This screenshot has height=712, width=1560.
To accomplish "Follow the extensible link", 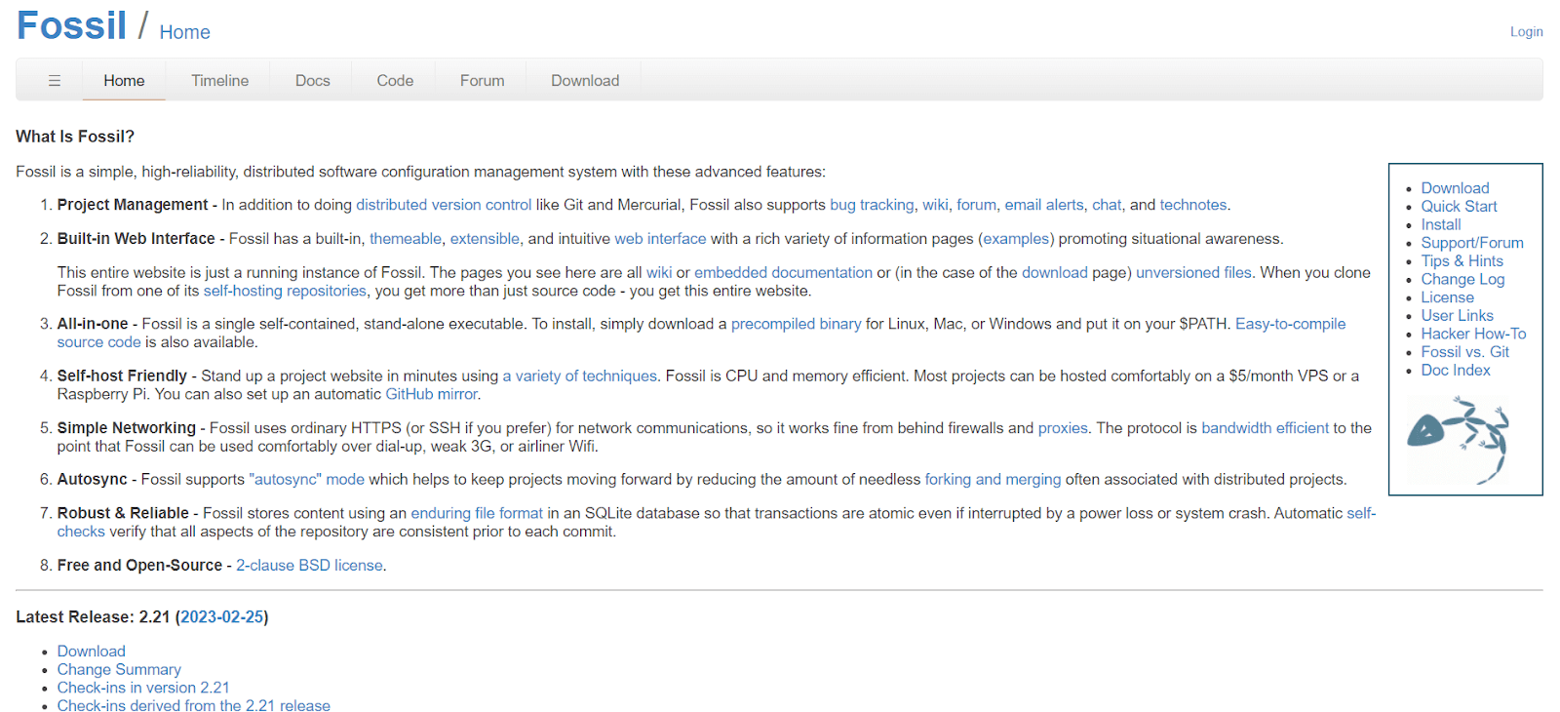I will (x=485, y=239).
